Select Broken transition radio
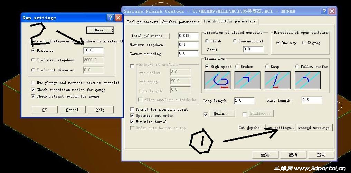The height and width of the screenshot is (173, 351). click(237, 67)
